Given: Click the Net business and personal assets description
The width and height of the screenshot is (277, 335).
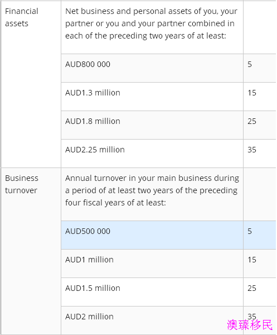Looking at the screenshot, I should pos(151,23).
